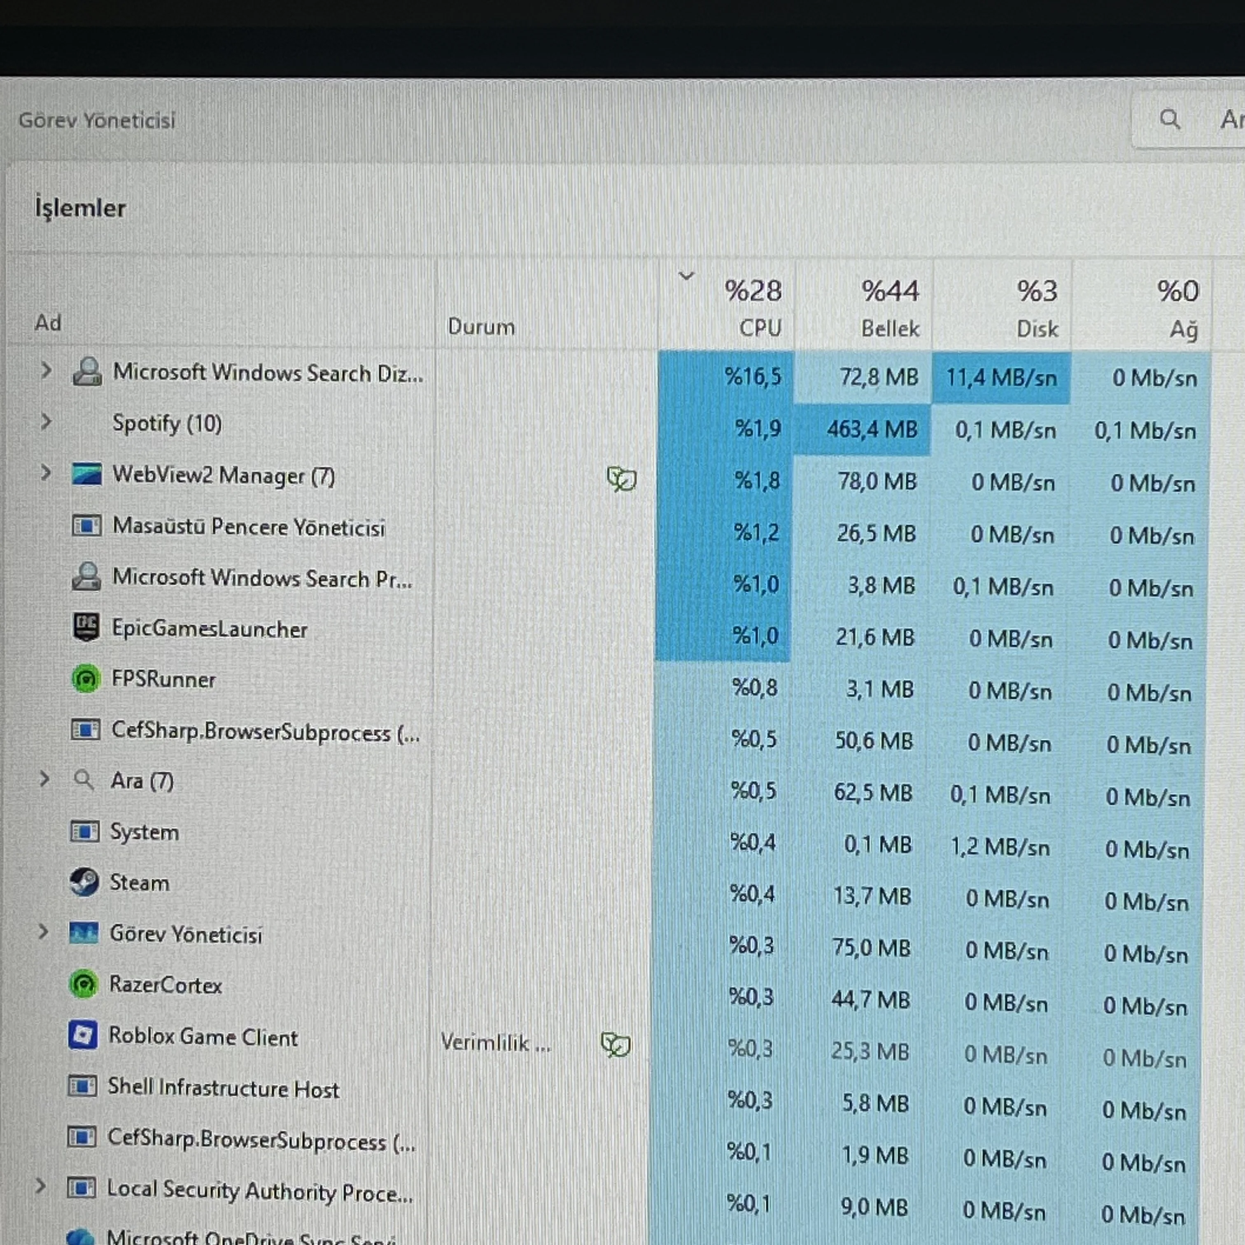This screenshot has height=1245, width=1245.
Task: Click the "%0,8" CPU value for FPSRunner
Action: coord(755,688)
